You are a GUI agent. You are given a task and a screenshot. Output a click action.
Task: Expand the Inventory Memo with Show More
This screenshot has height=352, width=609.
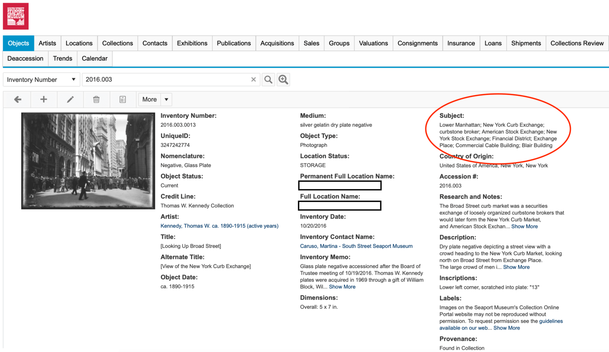point(342,287)
